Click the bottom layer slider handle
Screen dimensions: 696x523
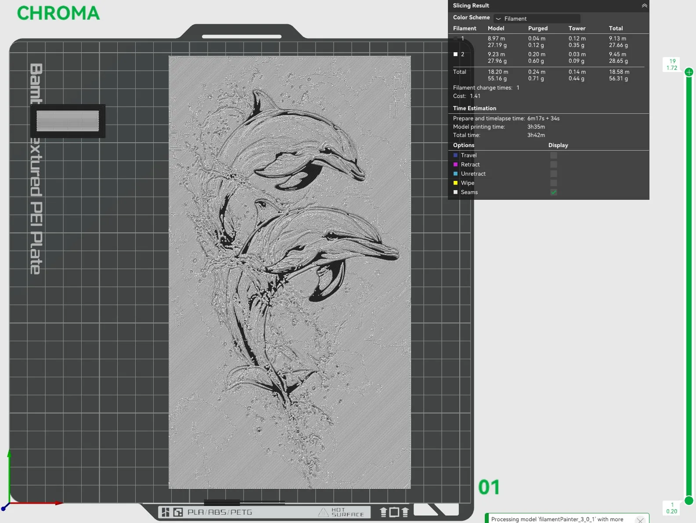coord(689,501)
